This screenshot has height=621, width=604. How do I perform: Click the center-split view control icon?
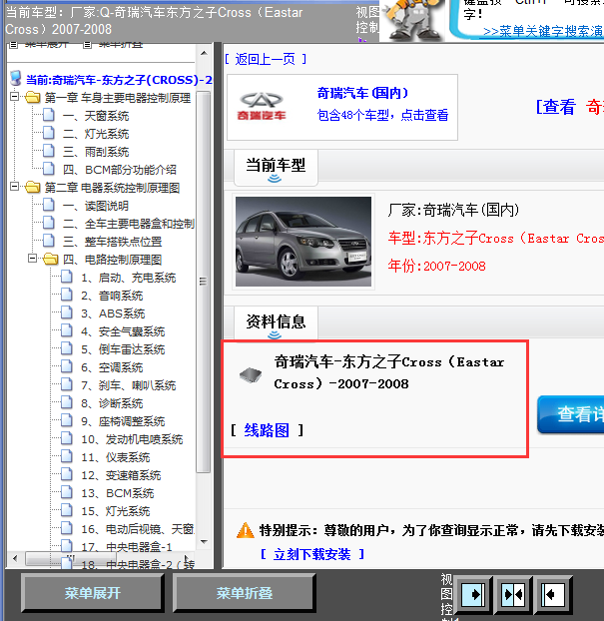513,594
